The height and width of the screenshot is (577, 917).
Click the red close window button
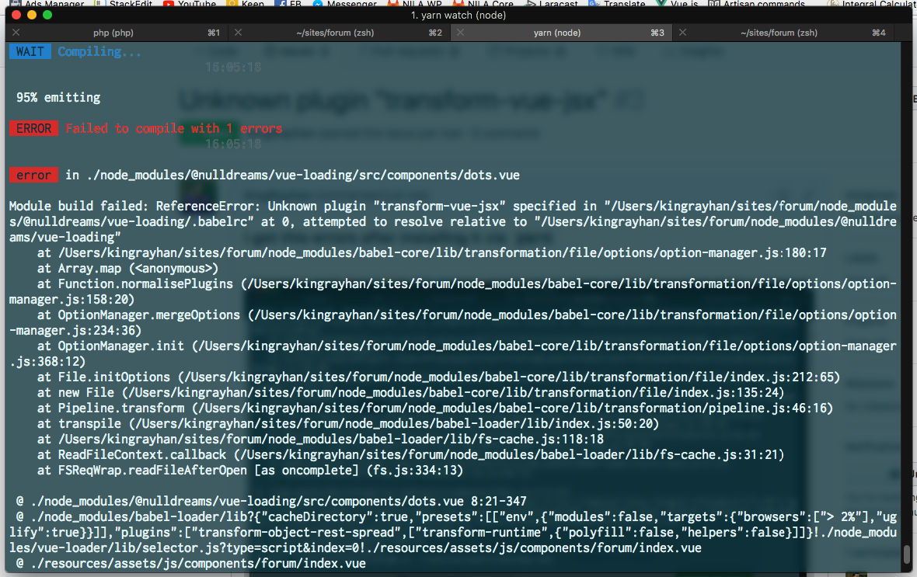(x=16, y=16)
